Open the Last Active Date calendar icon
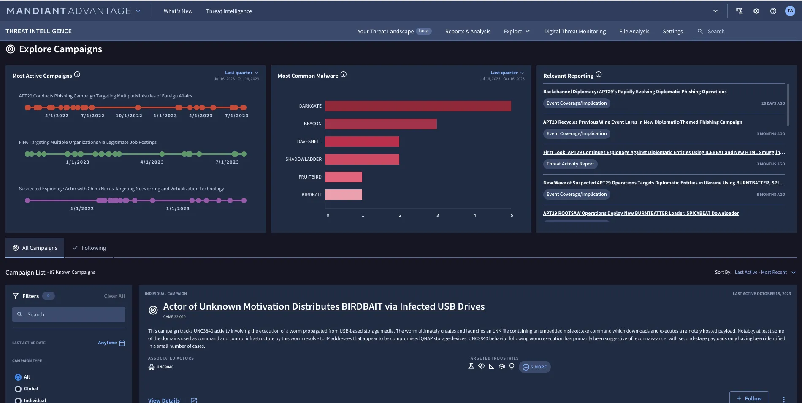 tap(122, 343)
